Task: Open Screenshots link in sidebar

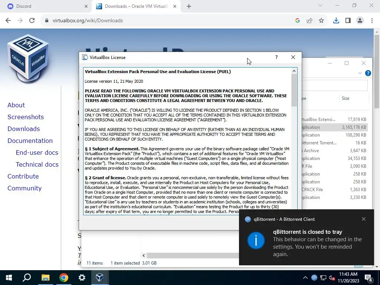Action: (x=26, y=117)
